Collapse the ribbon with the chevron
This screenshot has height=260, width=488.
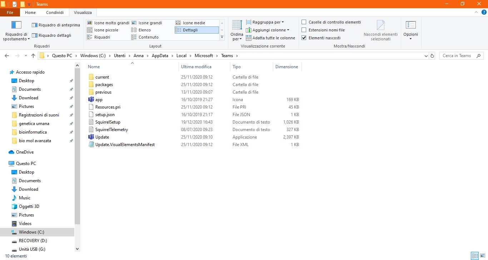coord(475,12)
